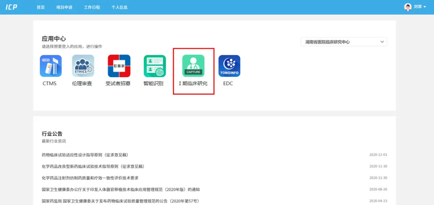Open 药物临床试验适应性设计指导原则 announcement
This screenshot has height=205, width=434.
coord(85,155)
